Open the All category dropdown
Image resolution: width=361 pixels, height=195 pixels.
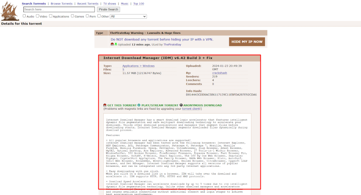[x=128, y=16]
